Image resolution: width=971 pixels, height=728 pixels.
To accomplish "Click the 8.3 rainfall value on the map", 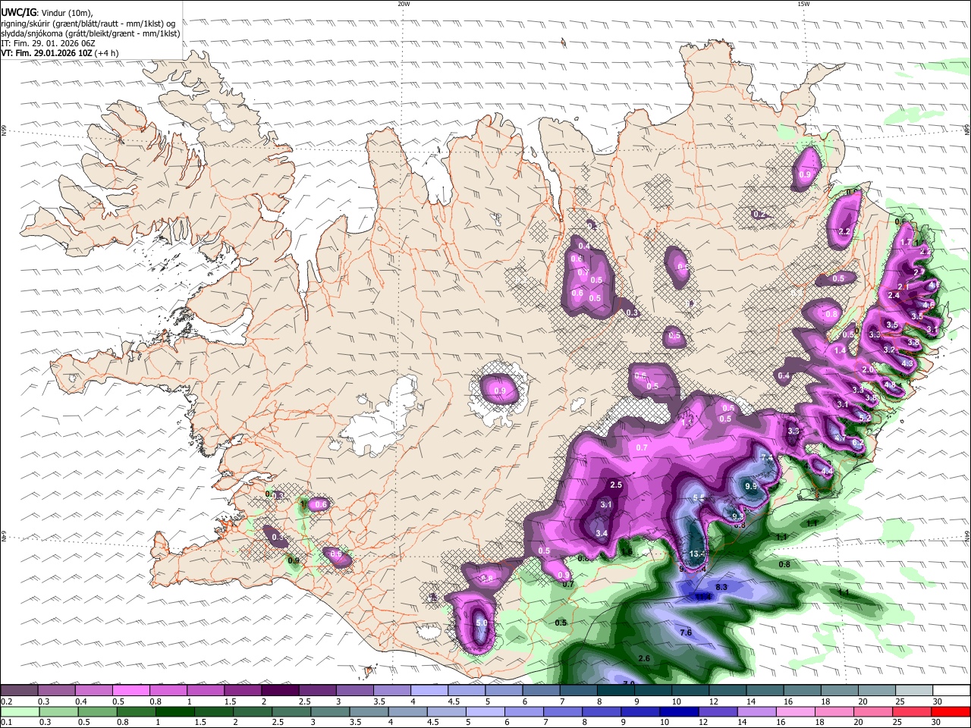I will (x=722, y=587).
